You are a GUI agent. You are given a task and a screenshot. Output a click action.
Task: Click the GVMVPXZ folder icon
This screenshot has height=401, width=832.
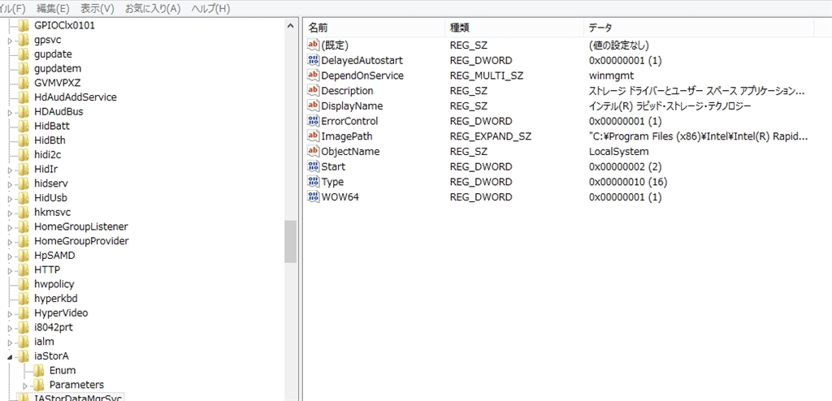point(24,83)
